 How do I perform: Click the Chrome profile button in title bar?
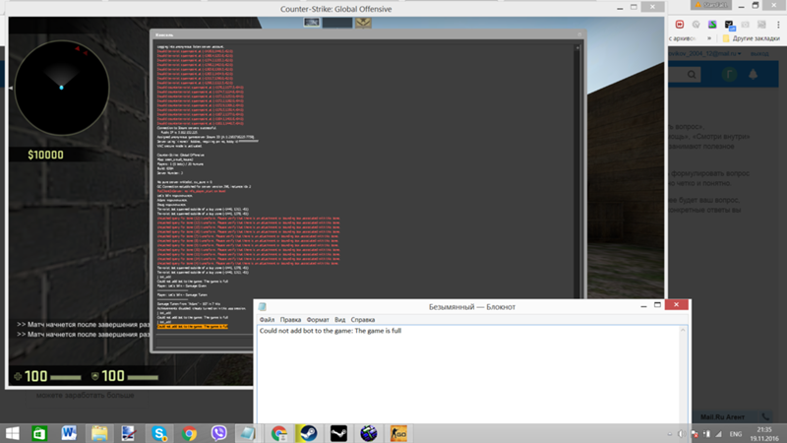[x=711, y=5]
